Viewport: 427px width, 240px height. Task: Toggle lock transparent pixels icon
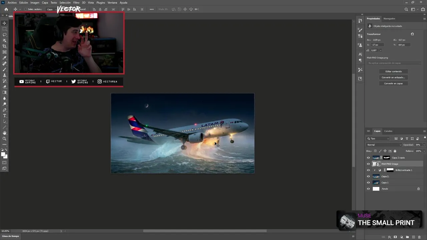(375, 151)
